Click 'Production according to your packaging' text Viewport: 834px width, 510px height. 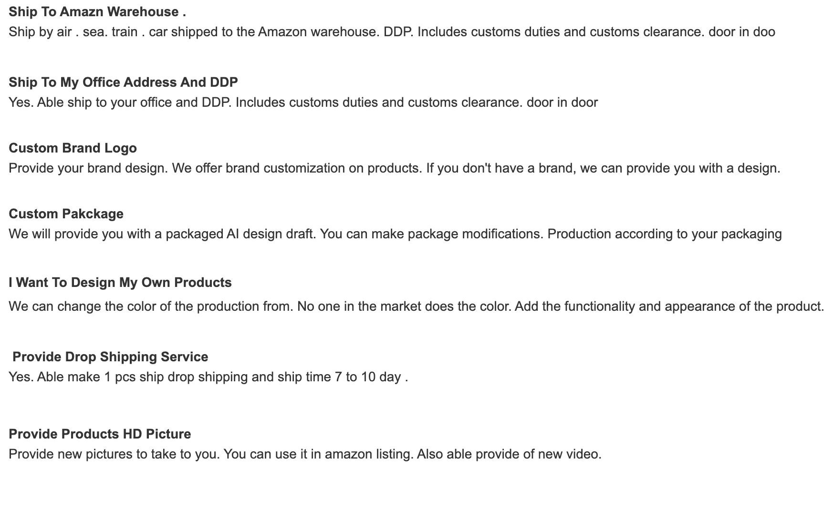(664, 234)
